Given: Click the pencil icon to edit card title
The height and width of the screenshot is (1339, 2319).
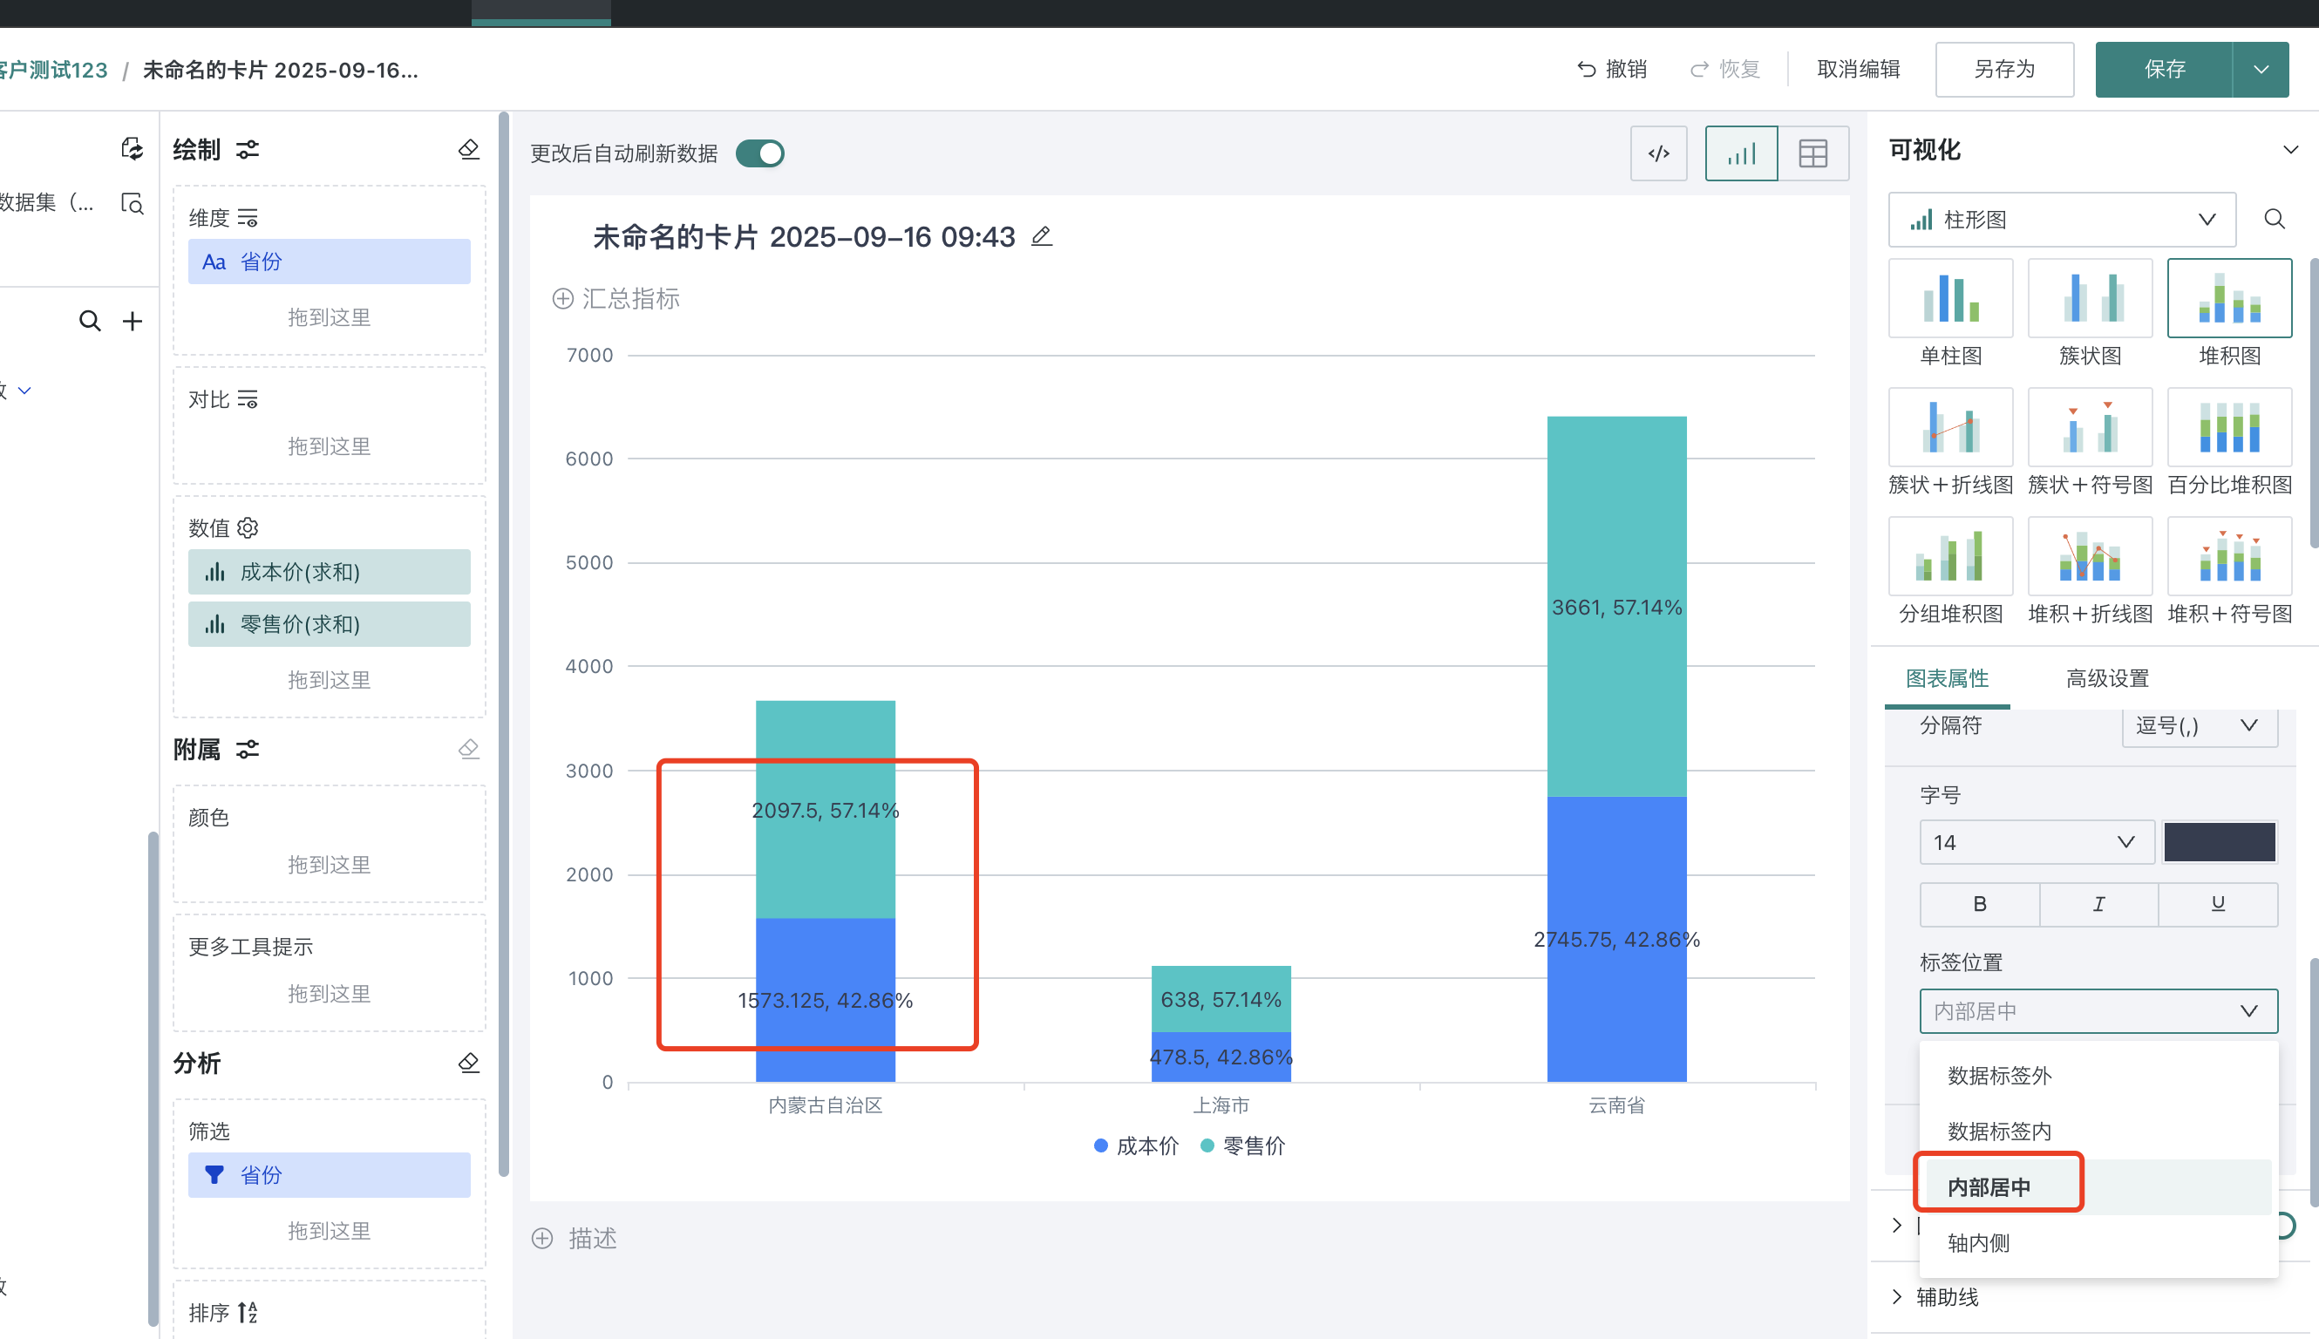Looking at the screenshot, I should click(1041, 236).
